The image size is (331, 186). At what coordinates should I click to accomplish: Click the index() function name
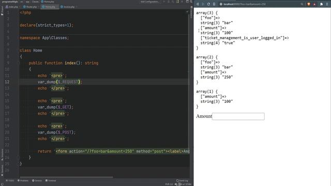[70, 63]
